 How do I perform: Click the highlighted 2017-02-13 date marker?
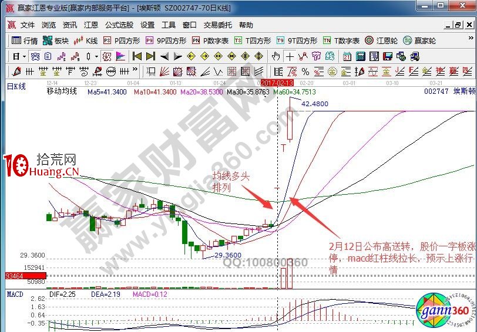(x=277, y=83)
